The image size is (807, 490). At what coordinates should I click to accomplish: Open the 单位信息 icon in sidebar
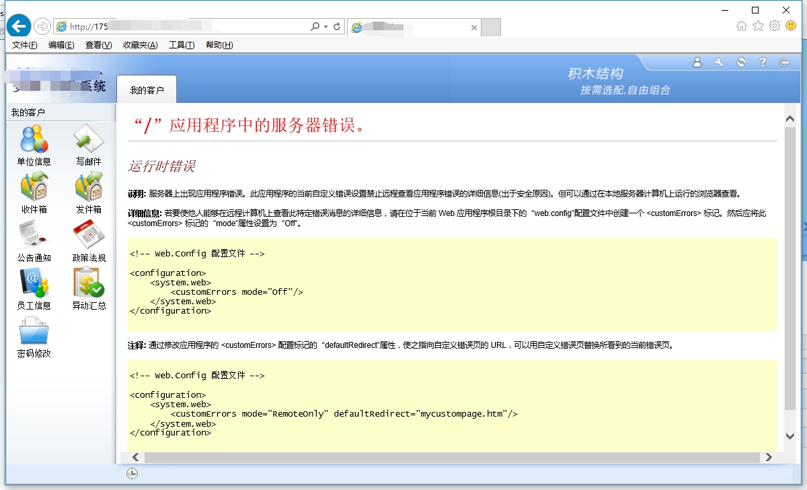34,139
